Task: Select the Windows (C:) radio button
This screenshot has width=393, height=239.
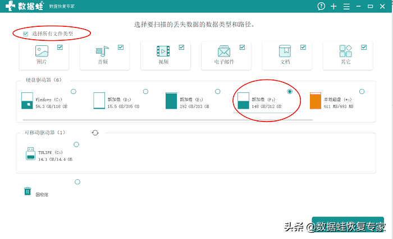Action: tap(74, 91)
